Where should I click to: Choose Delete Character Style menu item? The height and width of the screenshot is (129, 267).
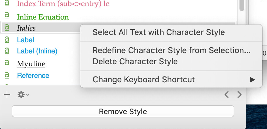click(x=135, y=61)
